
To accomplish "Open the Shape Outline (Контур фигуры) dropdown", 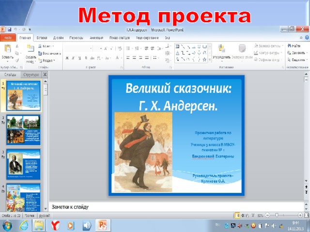I will (268, 53).
